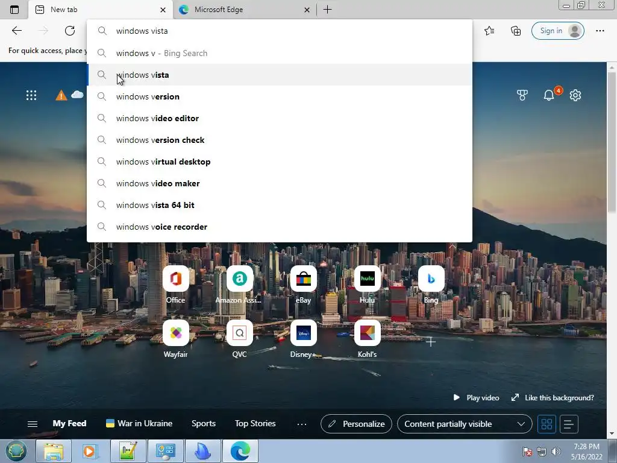Open the Collections icon in toolbar
Screen dimensions: 617x463
516,31
